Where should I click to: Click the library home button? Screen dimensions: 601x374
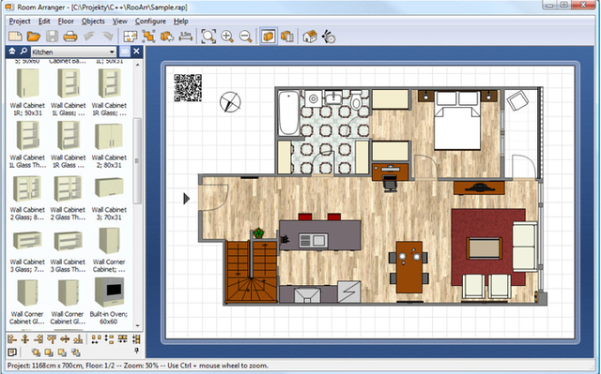click(12, 52)
